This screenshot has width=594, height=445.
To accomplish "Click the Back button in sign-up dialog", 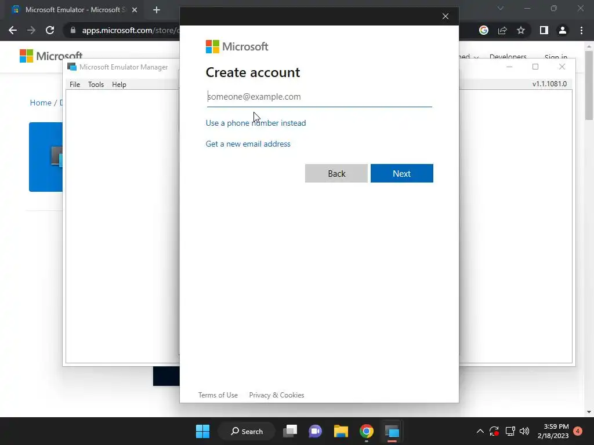I will [336, 173].
